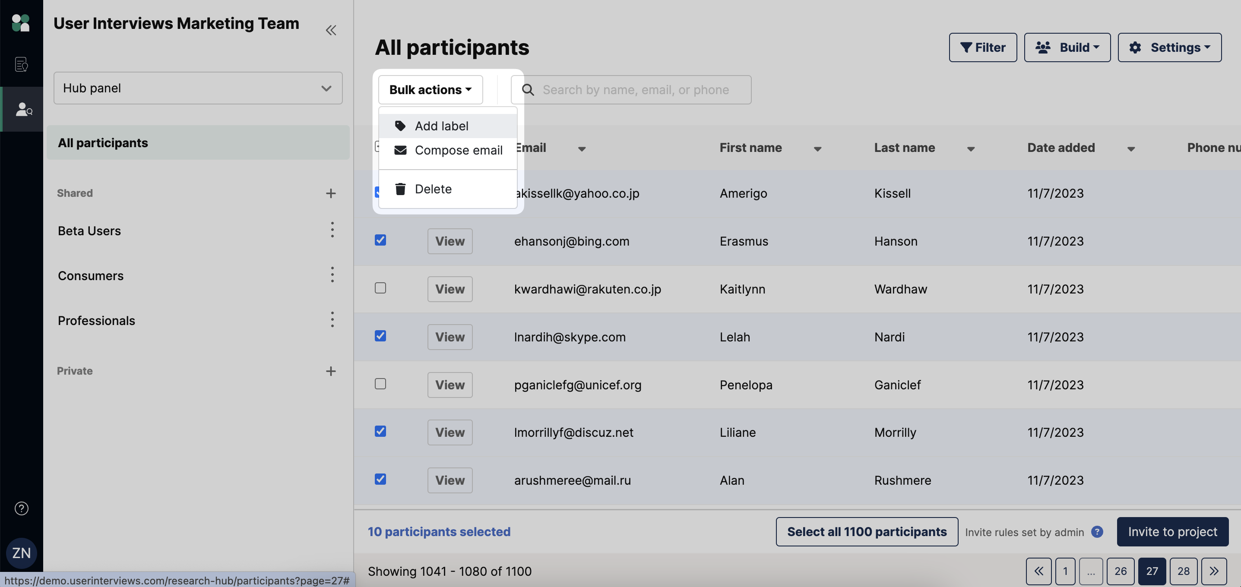The width and height of the screenshot is (1241, 587).
Task: Open the participant search sidebar icon
Action: tap(21, 109)
